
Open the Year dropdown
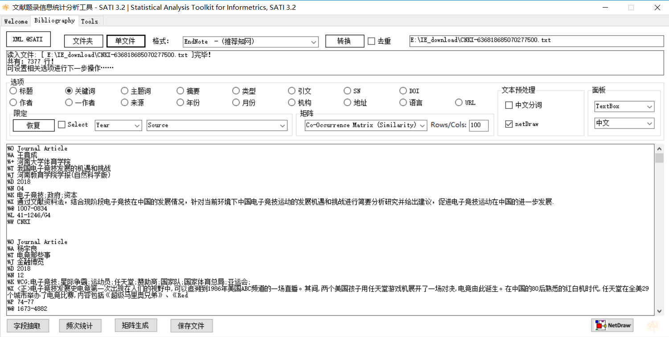tap(119, 126)
